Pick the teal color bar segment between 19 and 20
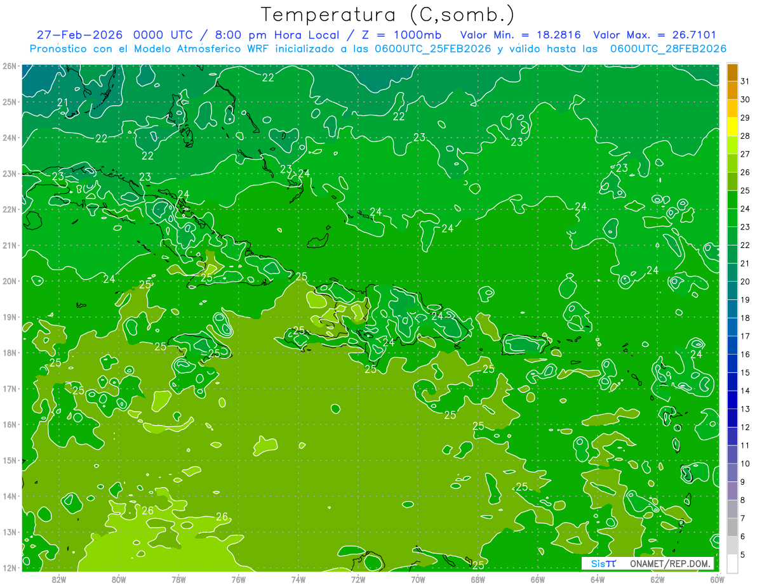Viewport: 762px width, 588px height. tap(732, 291)
